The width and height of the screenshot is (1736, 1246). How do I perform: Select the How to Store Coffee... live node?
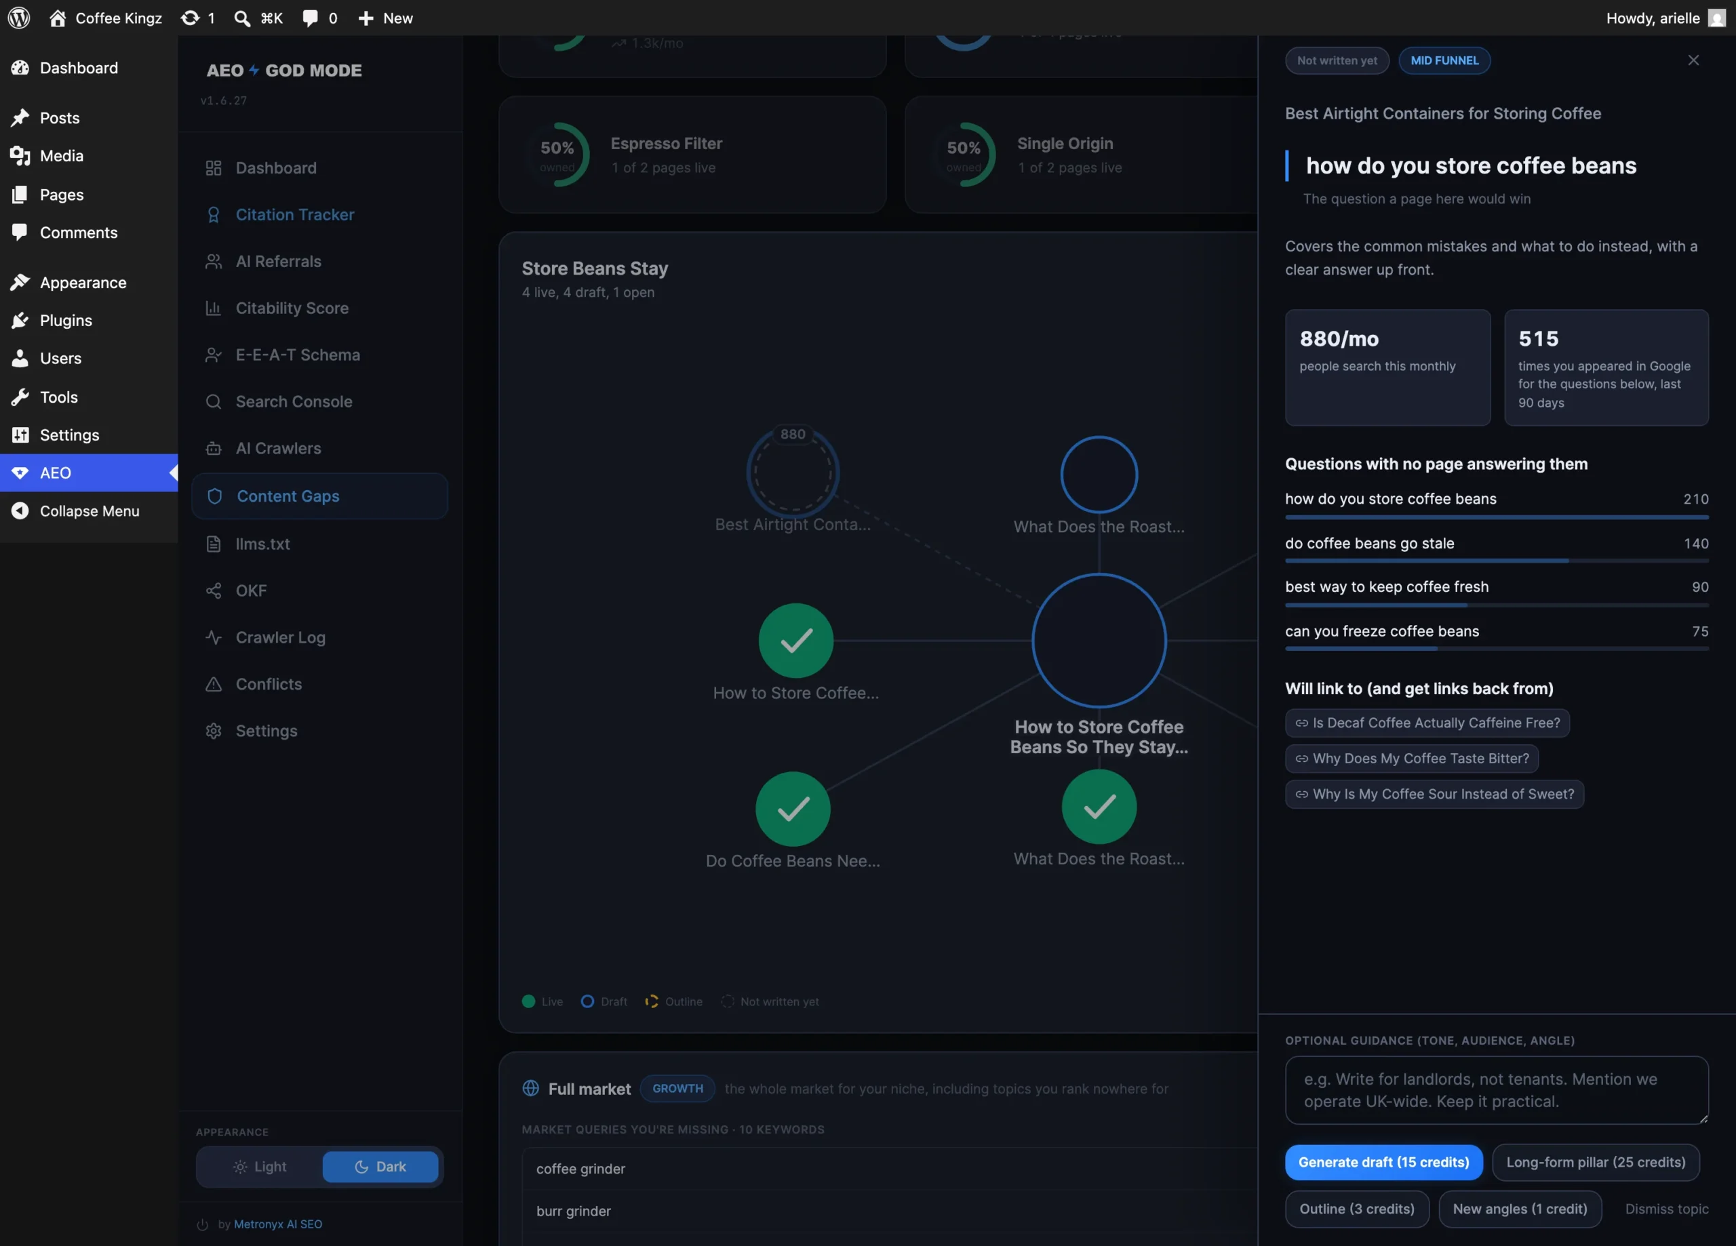click(x=795, y=641)
